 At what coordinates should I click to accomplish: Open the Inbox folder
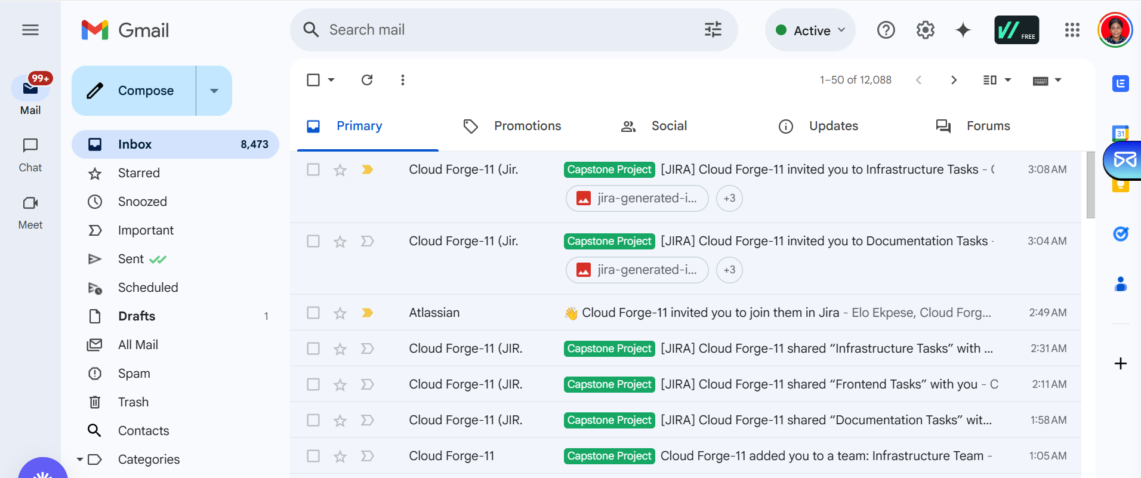[x=175, y=144]
